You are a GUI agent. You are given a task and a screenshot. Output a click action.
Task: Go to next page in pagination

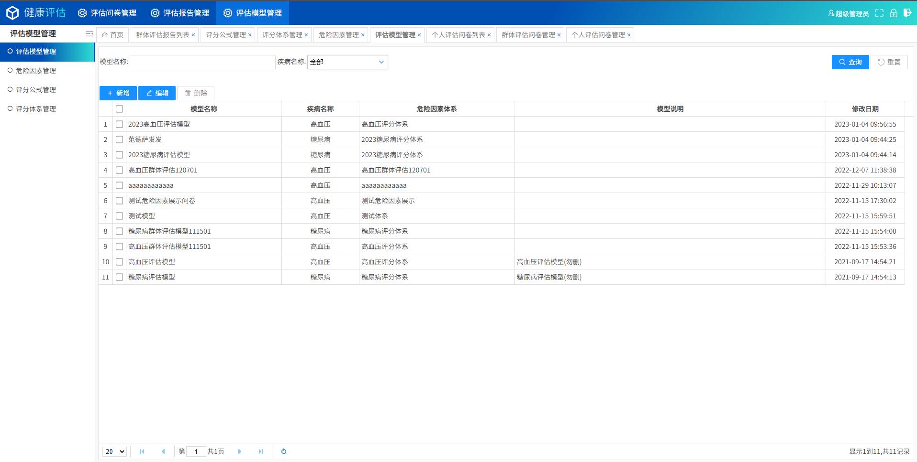click(x=240, y=451)
